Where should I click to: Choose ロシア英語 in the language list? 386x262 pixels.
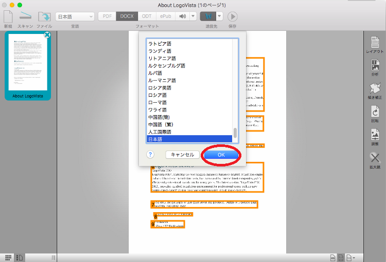(x=189, y=88)
